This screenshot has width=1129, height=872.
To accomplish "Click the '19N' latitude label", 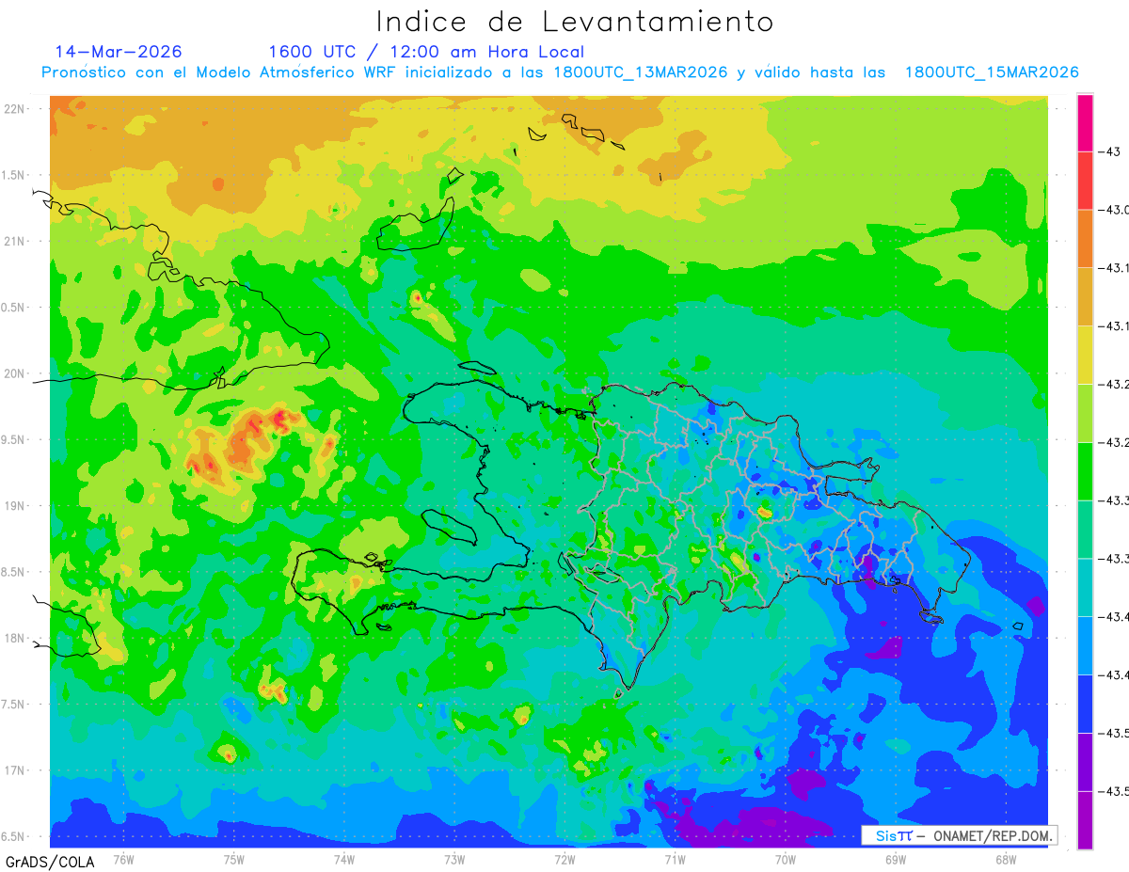I will click(x=16, y=506).
